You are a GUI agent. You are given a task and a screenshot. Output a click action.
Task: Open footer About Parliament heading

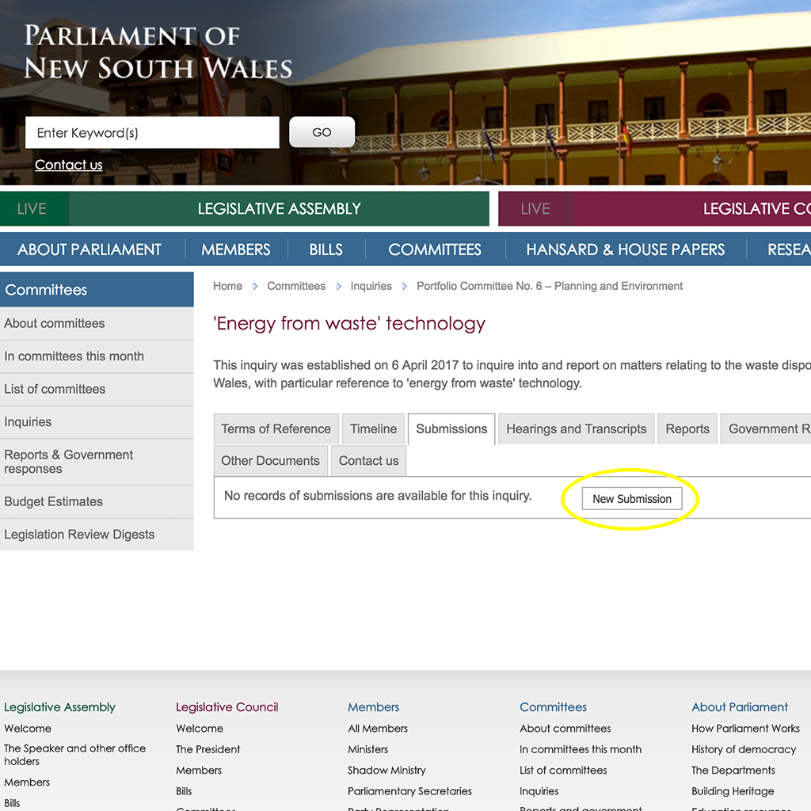[740, 707]
